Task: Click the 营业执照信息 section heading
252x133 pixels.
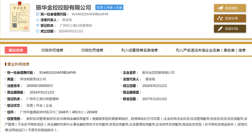Action: point(18,64)
